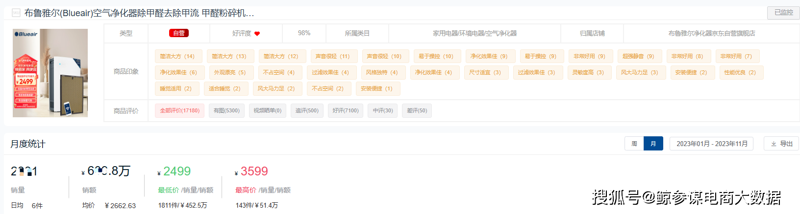This screenshot has height=214, width=800.
Task: Click the download icon on the 导出 button
Action: coord(774,144)
